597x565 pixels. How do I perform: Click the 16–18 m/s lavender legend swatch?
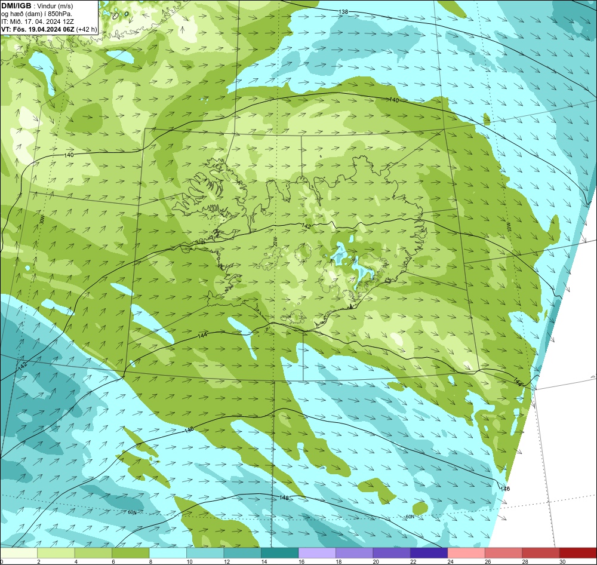click(317, 553)
